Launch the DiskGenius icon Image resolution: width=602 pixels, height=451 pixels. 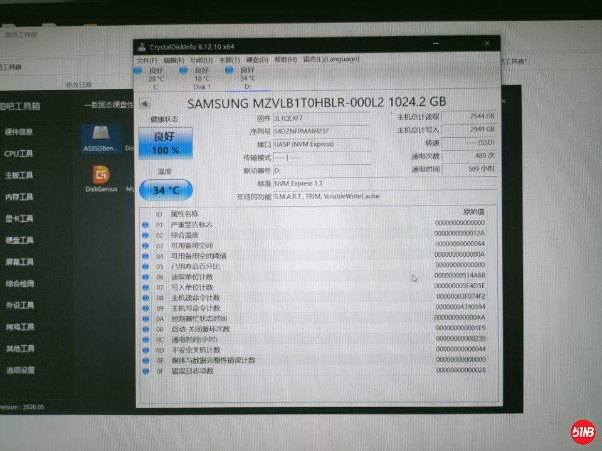click(x=101, y=177)
